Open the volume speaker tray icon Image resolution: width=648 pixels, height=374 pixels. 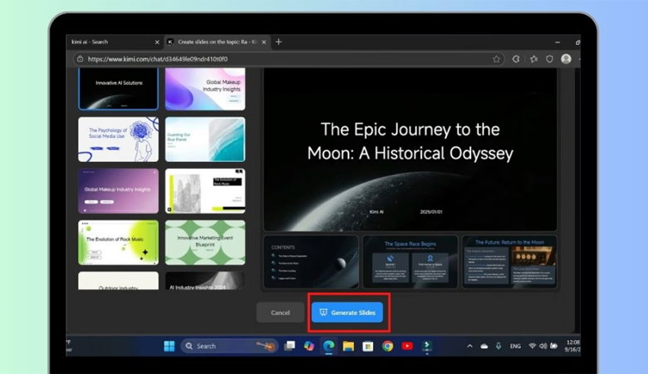coord(543,346)
